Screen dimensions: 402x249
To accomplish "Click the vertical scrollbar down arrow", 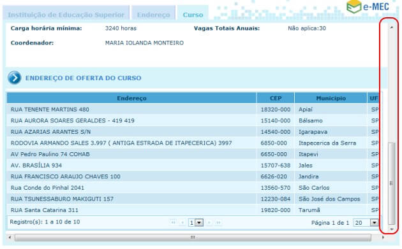I will tap(391, 229).
